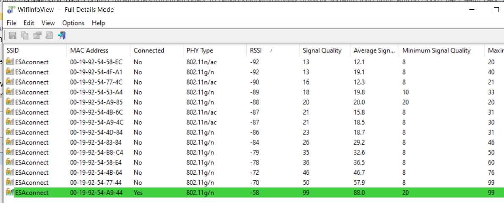
Task: Click the Save Selected Items toolbar icon
Action: [13, 36]
